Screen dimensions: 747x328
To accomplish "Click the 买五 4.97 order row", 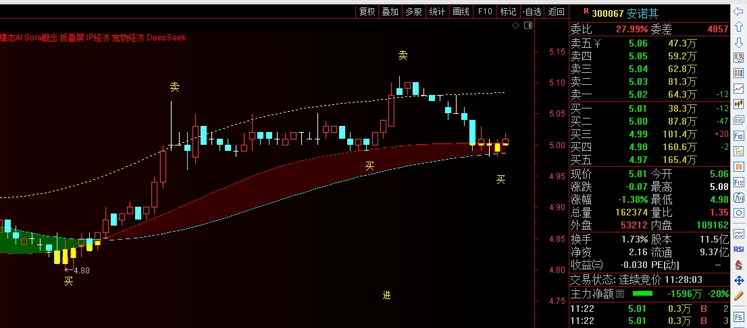I will click(x=650, y=160).
